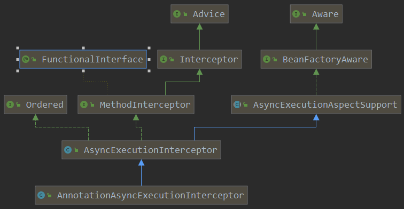Click the annotation icon on FunctionalInterface node
The image size is (404, 209).
click(26, 59)
